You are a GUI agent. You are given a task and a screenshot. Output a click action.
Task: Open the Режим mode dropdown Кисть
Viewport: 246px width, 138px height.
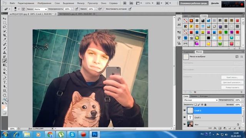pos(40,9)
